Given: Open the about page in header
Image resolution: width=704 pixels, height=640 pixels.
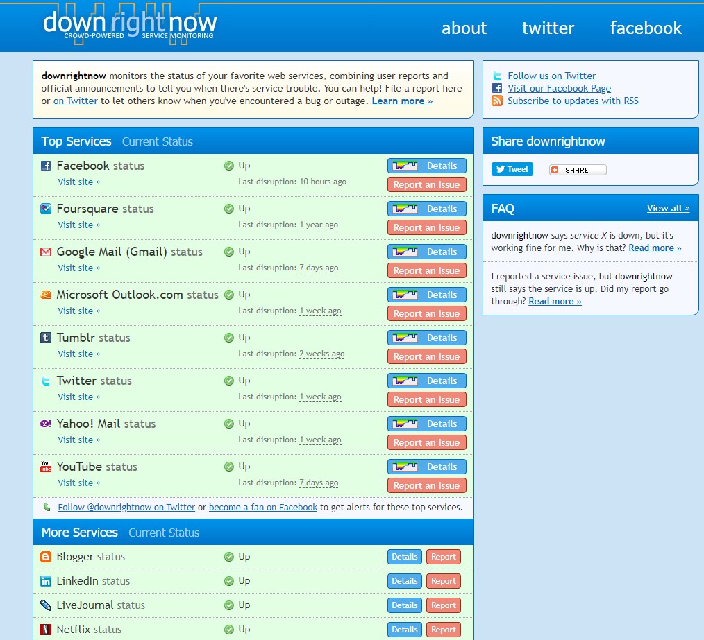Looking at the screenshot, I should [464, 28].
